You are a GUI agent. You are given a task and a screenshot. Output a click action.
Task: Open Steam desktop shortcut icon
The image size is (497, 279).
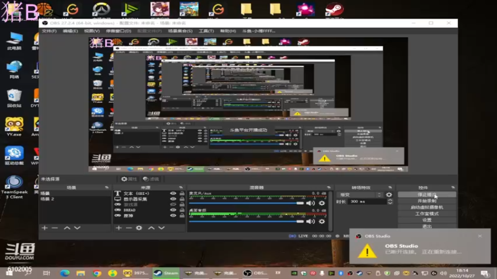tap(334, 9)
